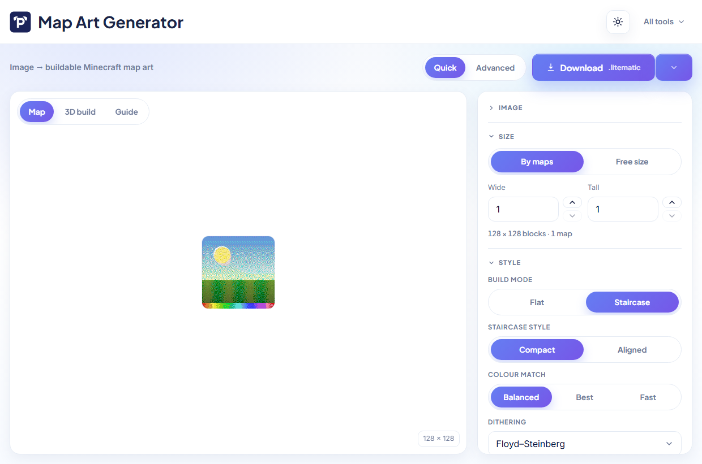This screenshot has height=464, width=702.
Task: Download the .litematic file
Action: click(x=593, y=68)
